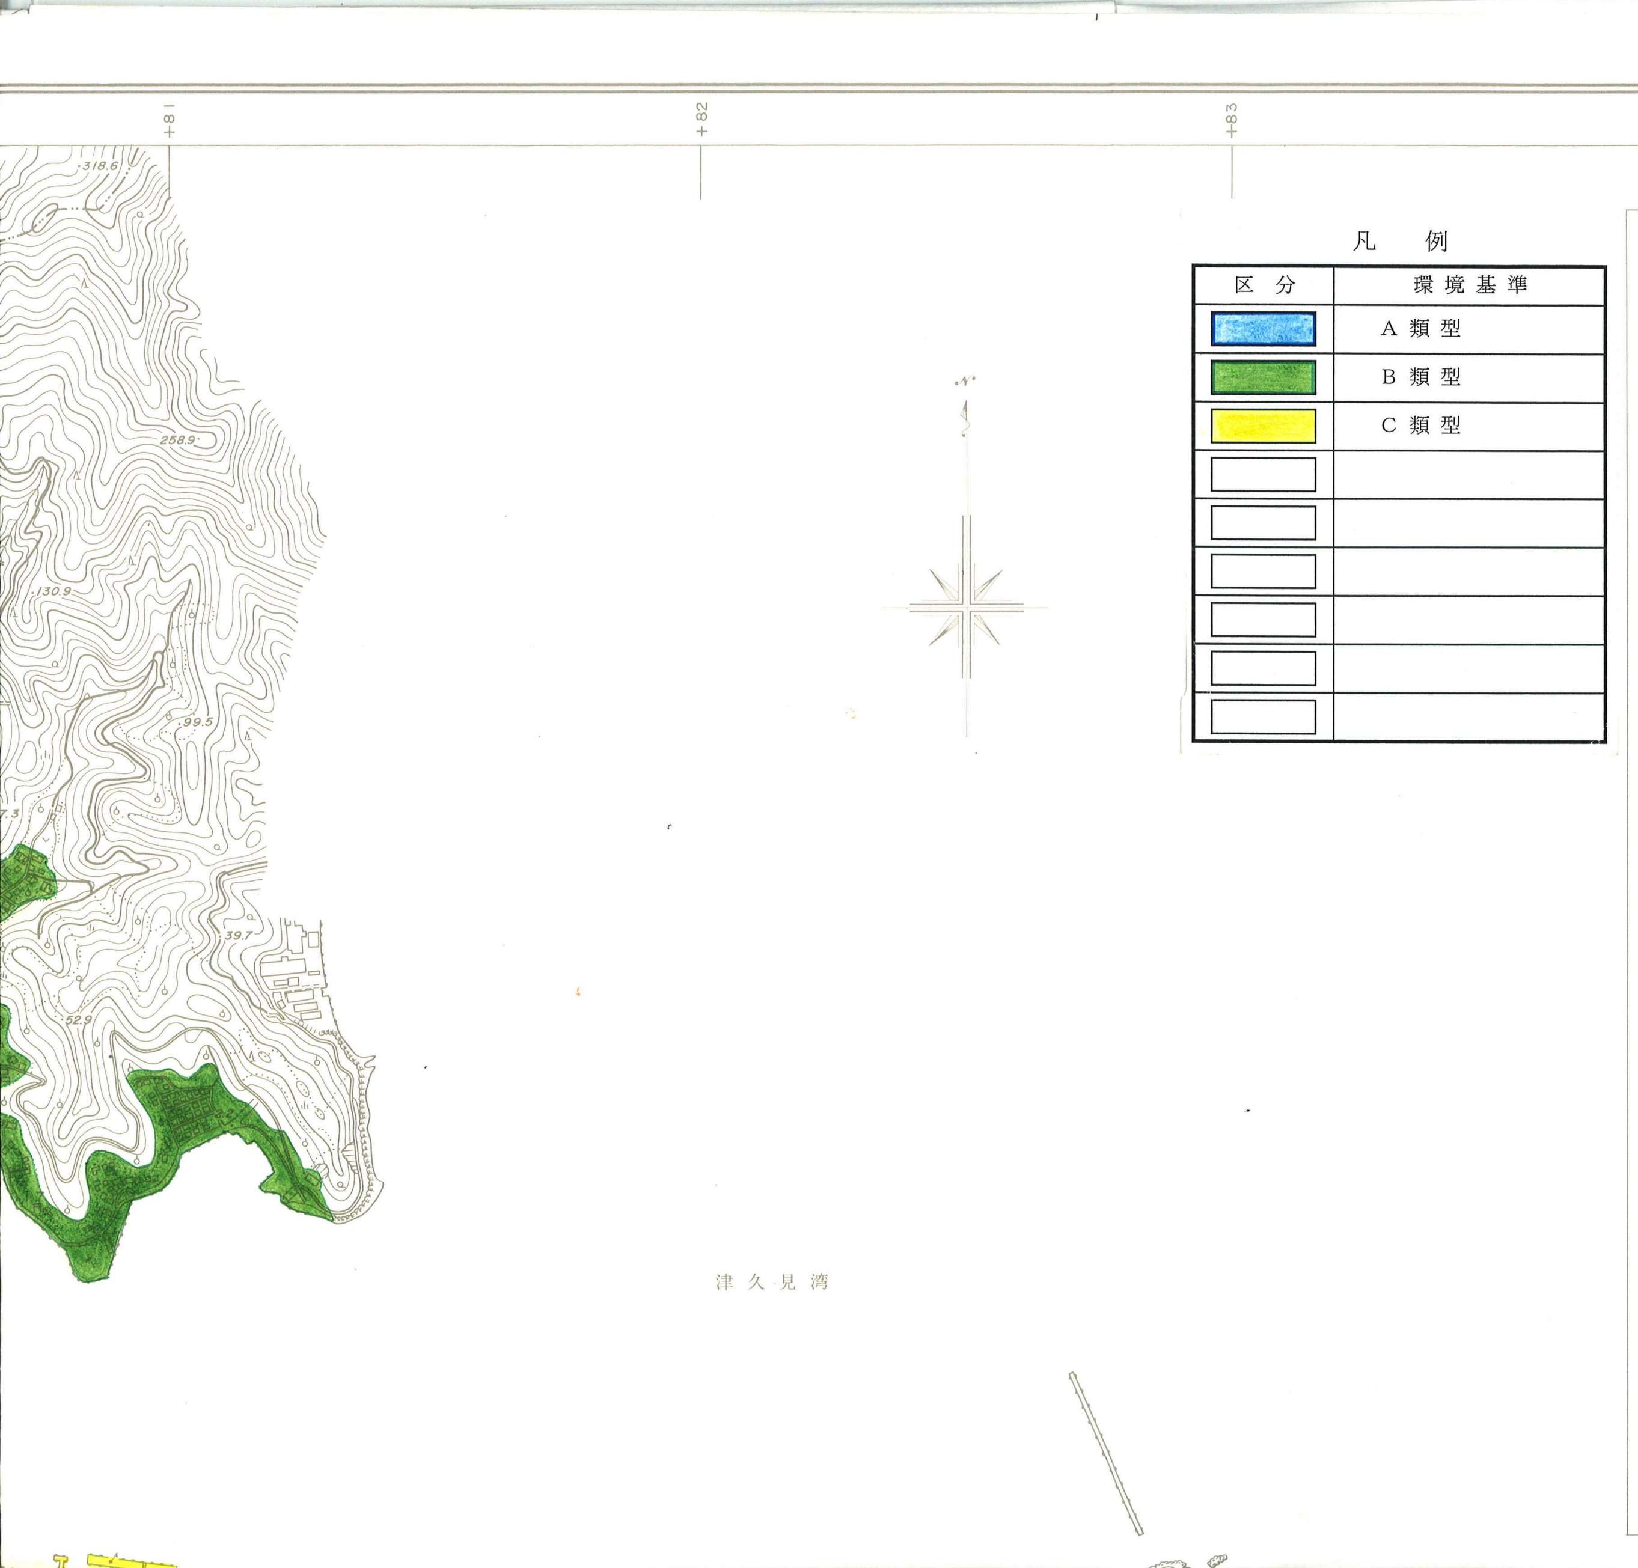Viewport: 1638px width, 1568px height.
Task: Click the 130.9 elevation point label
Action: 53,591
